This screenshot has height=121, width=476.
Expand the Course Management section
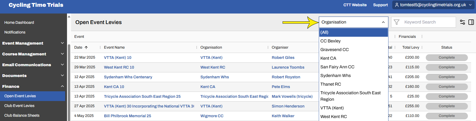pyautogui.click(x=62, y=54)
